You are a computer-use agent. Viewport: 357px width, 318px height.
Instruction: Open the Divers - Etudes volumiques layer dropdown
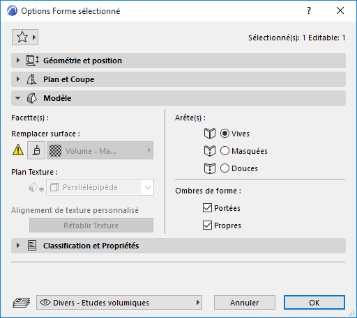tap(119, 303)
